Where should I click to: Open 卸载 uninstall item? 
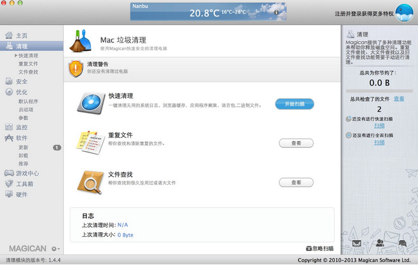[23, 156]
